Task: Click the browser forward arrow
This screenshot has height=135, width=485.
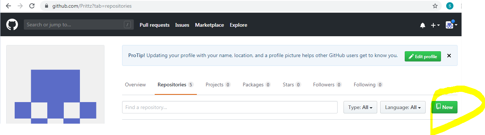Action: 20,6
